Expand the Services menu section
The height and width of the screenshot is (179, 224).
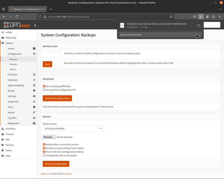(19, 145)
